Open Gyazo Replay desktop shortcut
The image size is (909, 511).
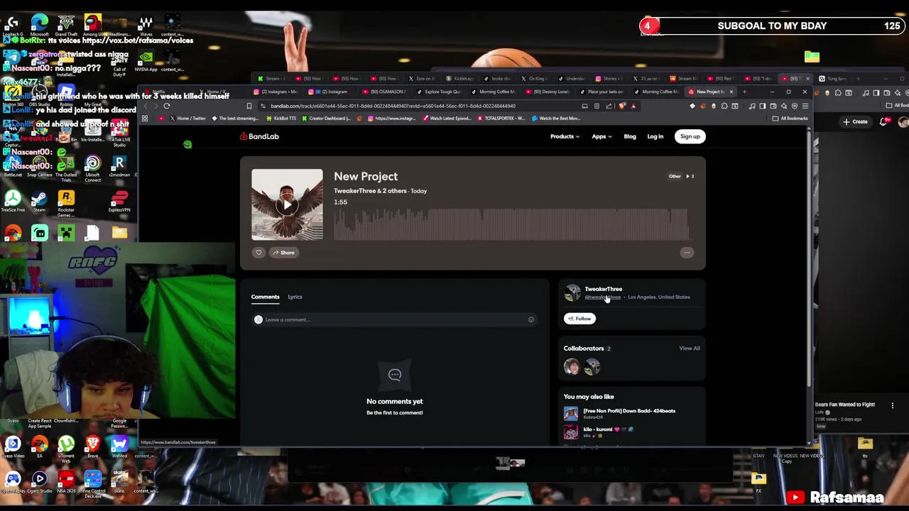[13, 483]
